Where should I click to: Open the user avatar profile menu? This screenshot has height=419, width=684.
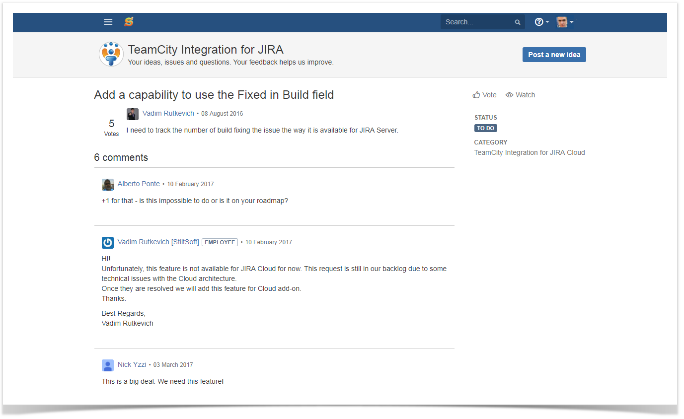pyautogui.click(x=565, y=22)
